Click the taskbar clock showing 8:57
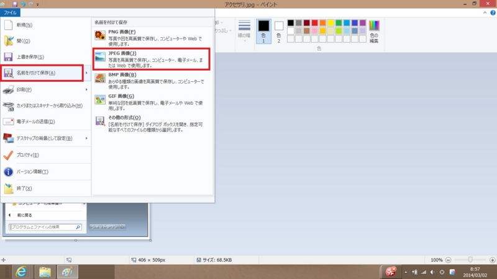The width and height of the screenshot is (497, 279). pos(475,272)
